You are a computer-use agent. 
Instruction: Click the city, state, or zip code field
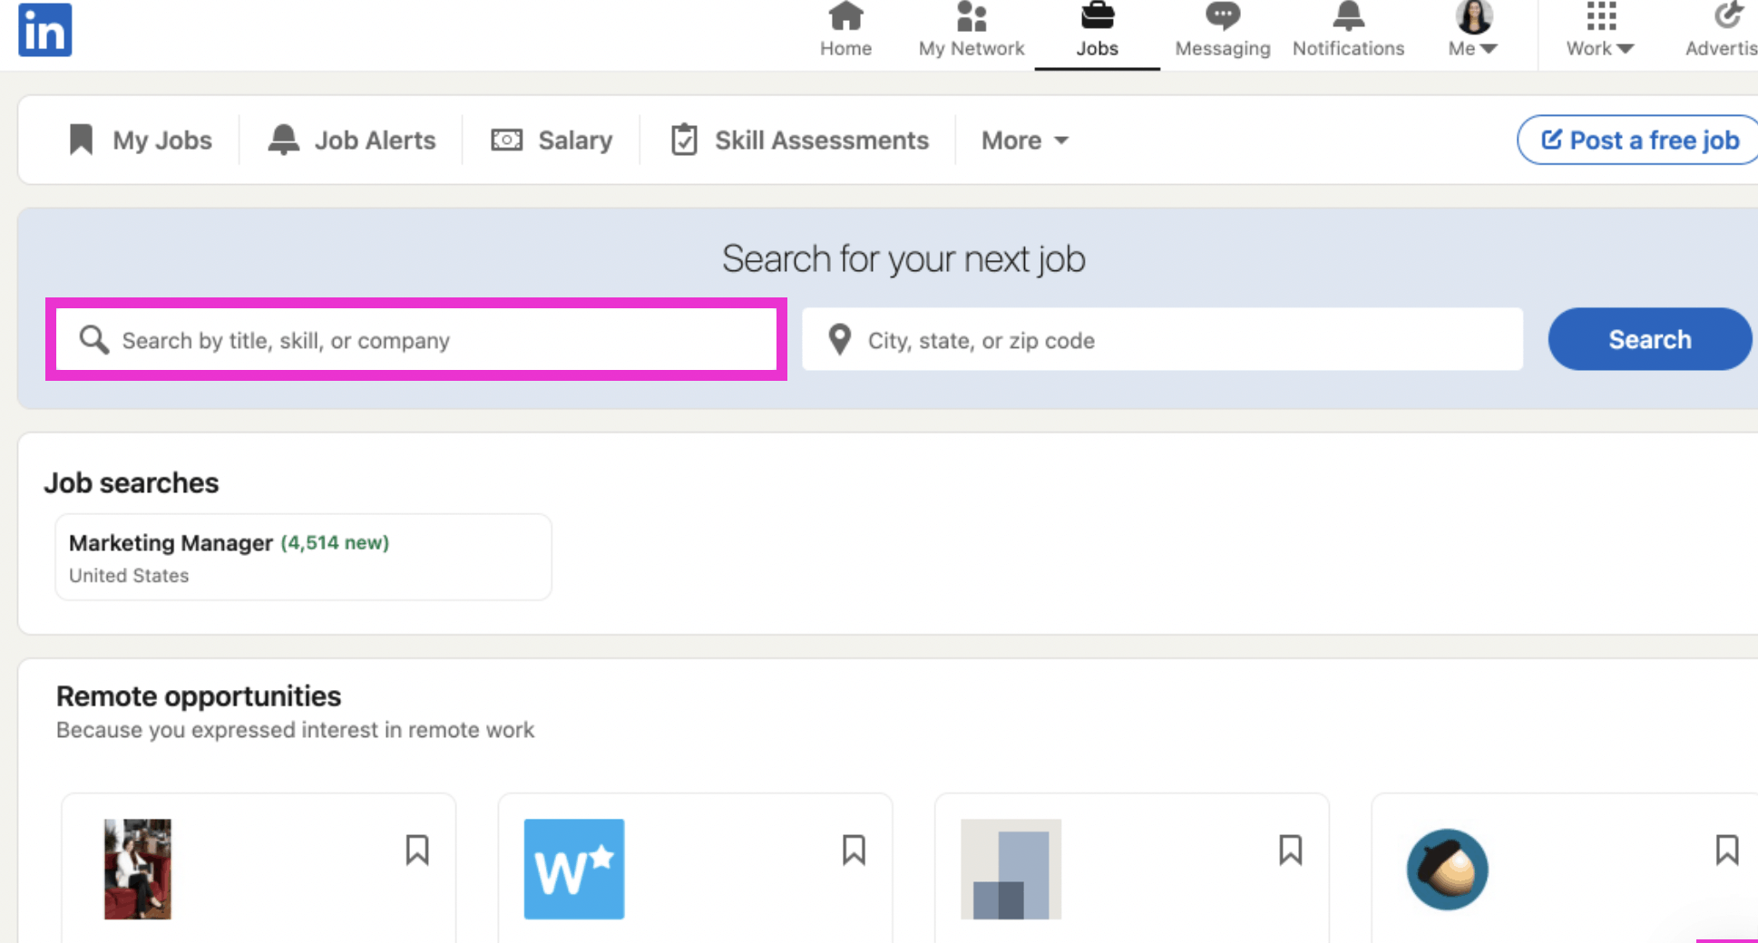click(1161, 339)
